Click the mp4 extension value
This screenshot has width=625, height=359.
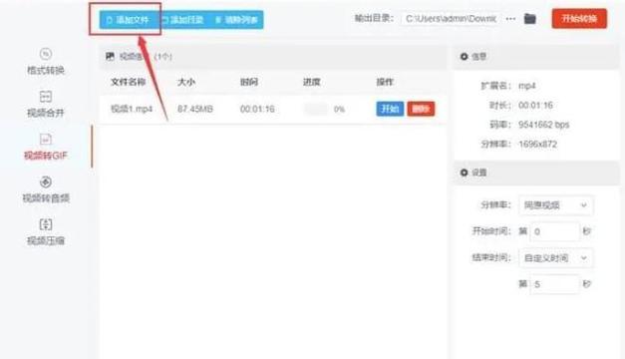click(527, 86)
